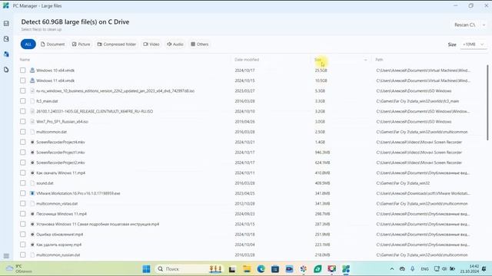Screen dimensions: 492x276
Task: Select the multicommon_russian.dat file name
Action: pyautogui.click(x=58, y=255)
